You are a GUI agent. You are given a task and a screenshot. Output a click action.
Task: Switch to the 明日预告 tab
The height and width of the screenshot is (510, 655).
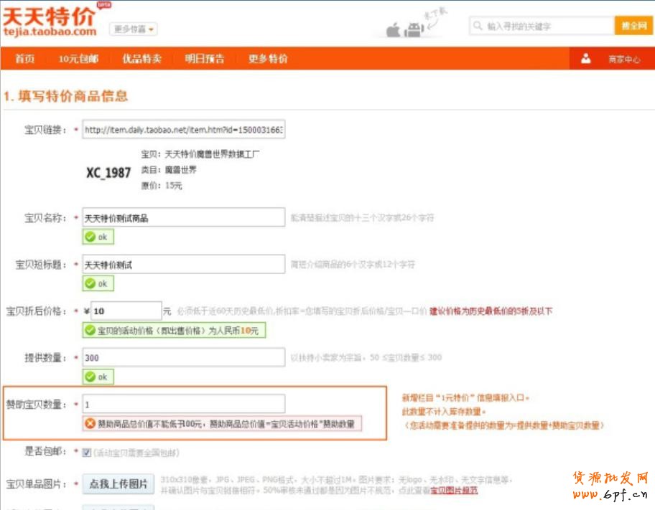click(205, 59)
